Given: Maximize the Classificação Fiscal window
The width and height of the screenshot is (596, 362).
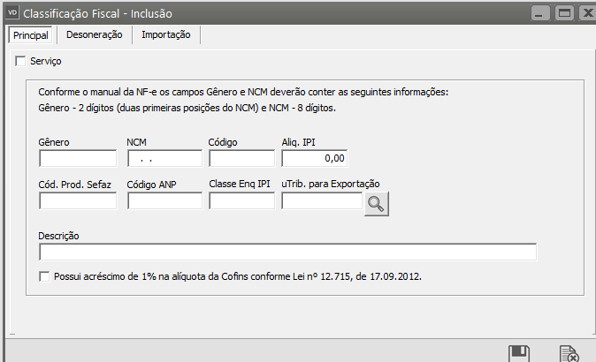Looking at the screenshot, I should click(562, 13).
